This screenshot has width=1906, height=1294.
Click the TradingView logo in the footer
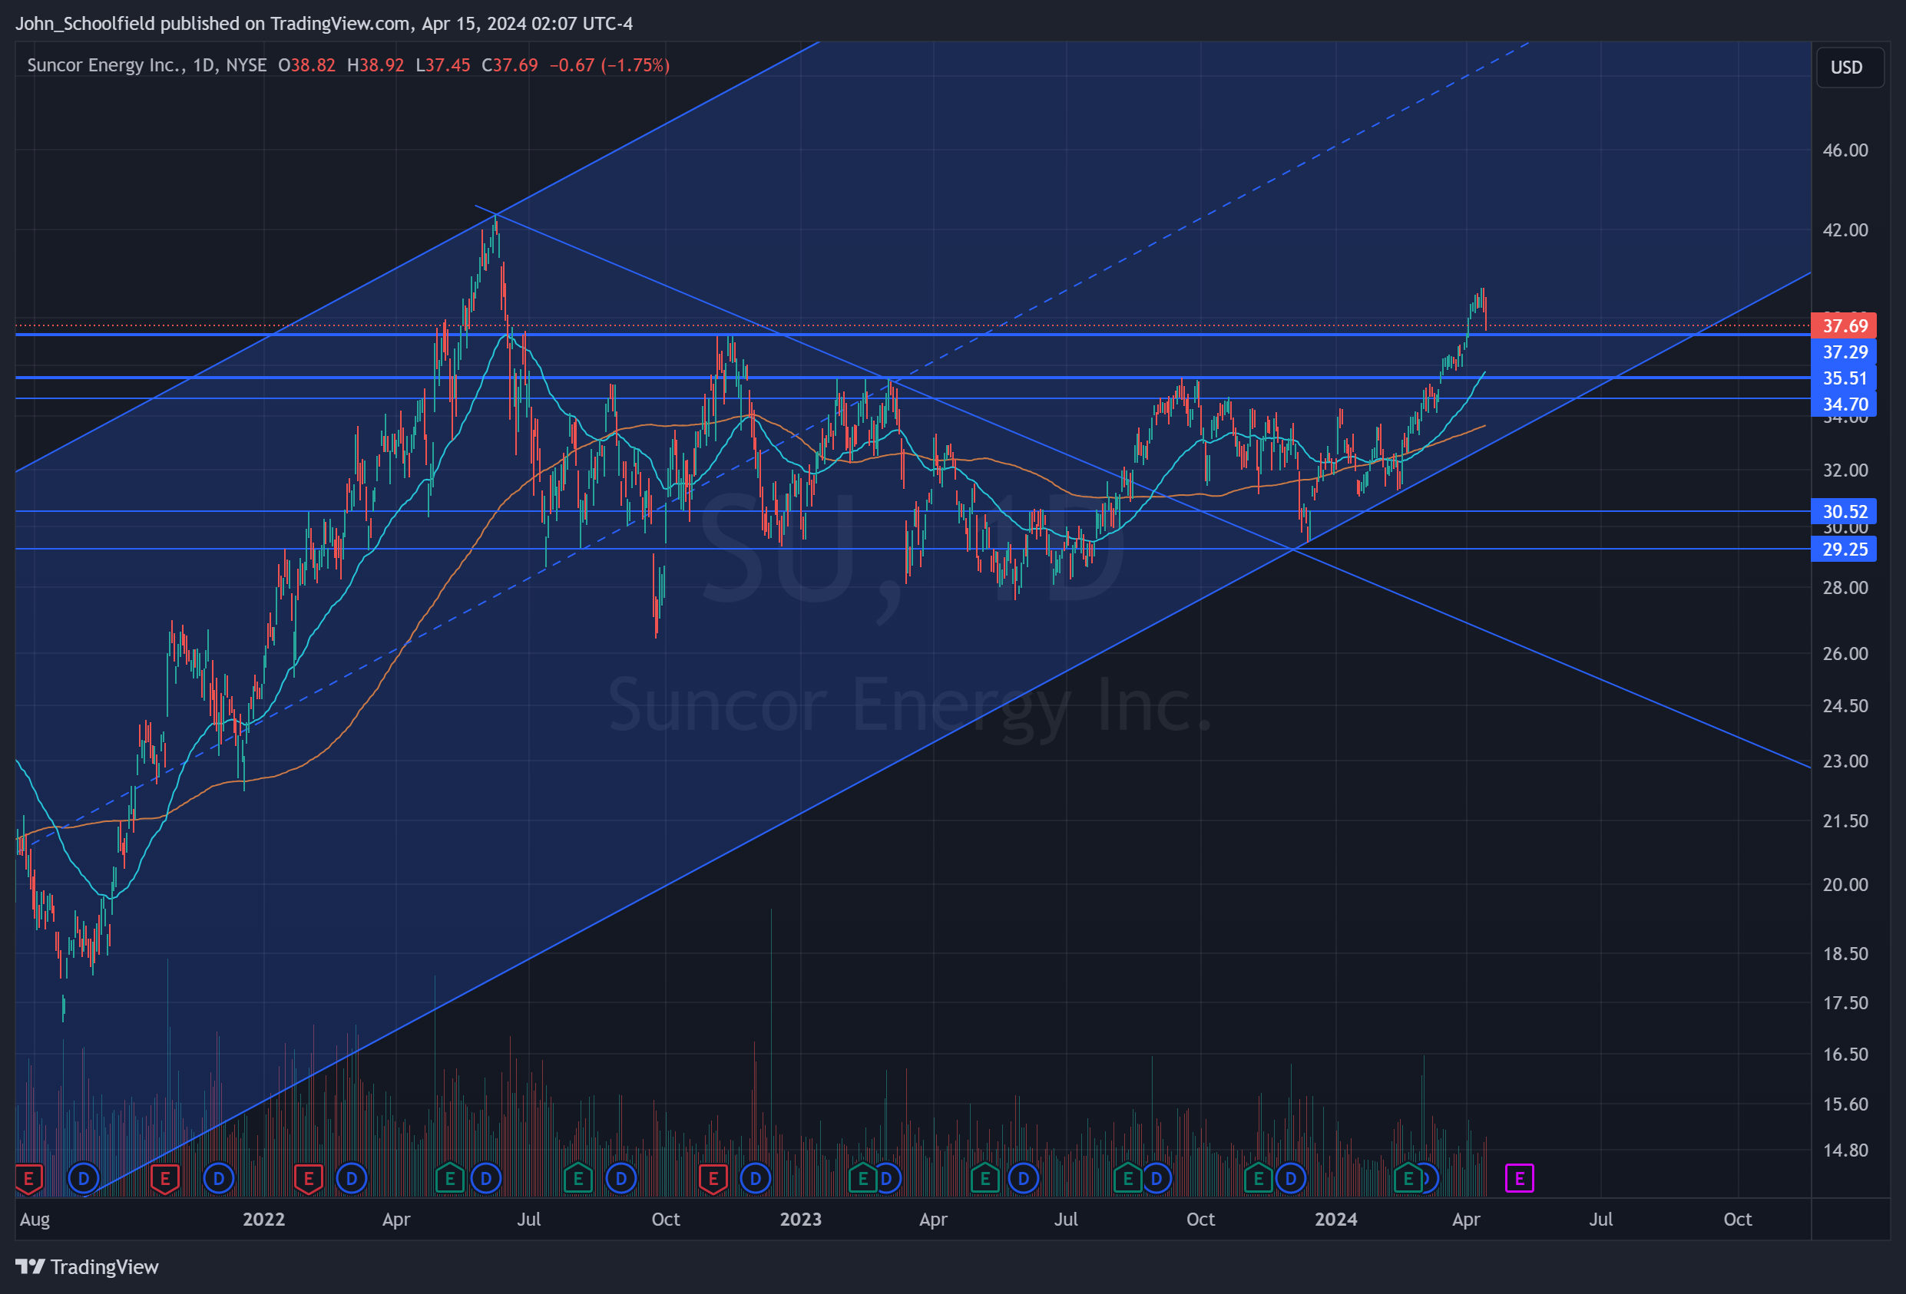(x=87, y=1267)
